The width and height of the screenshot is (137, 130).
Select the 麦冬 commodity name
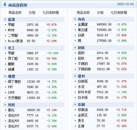(x=81, y=121)
